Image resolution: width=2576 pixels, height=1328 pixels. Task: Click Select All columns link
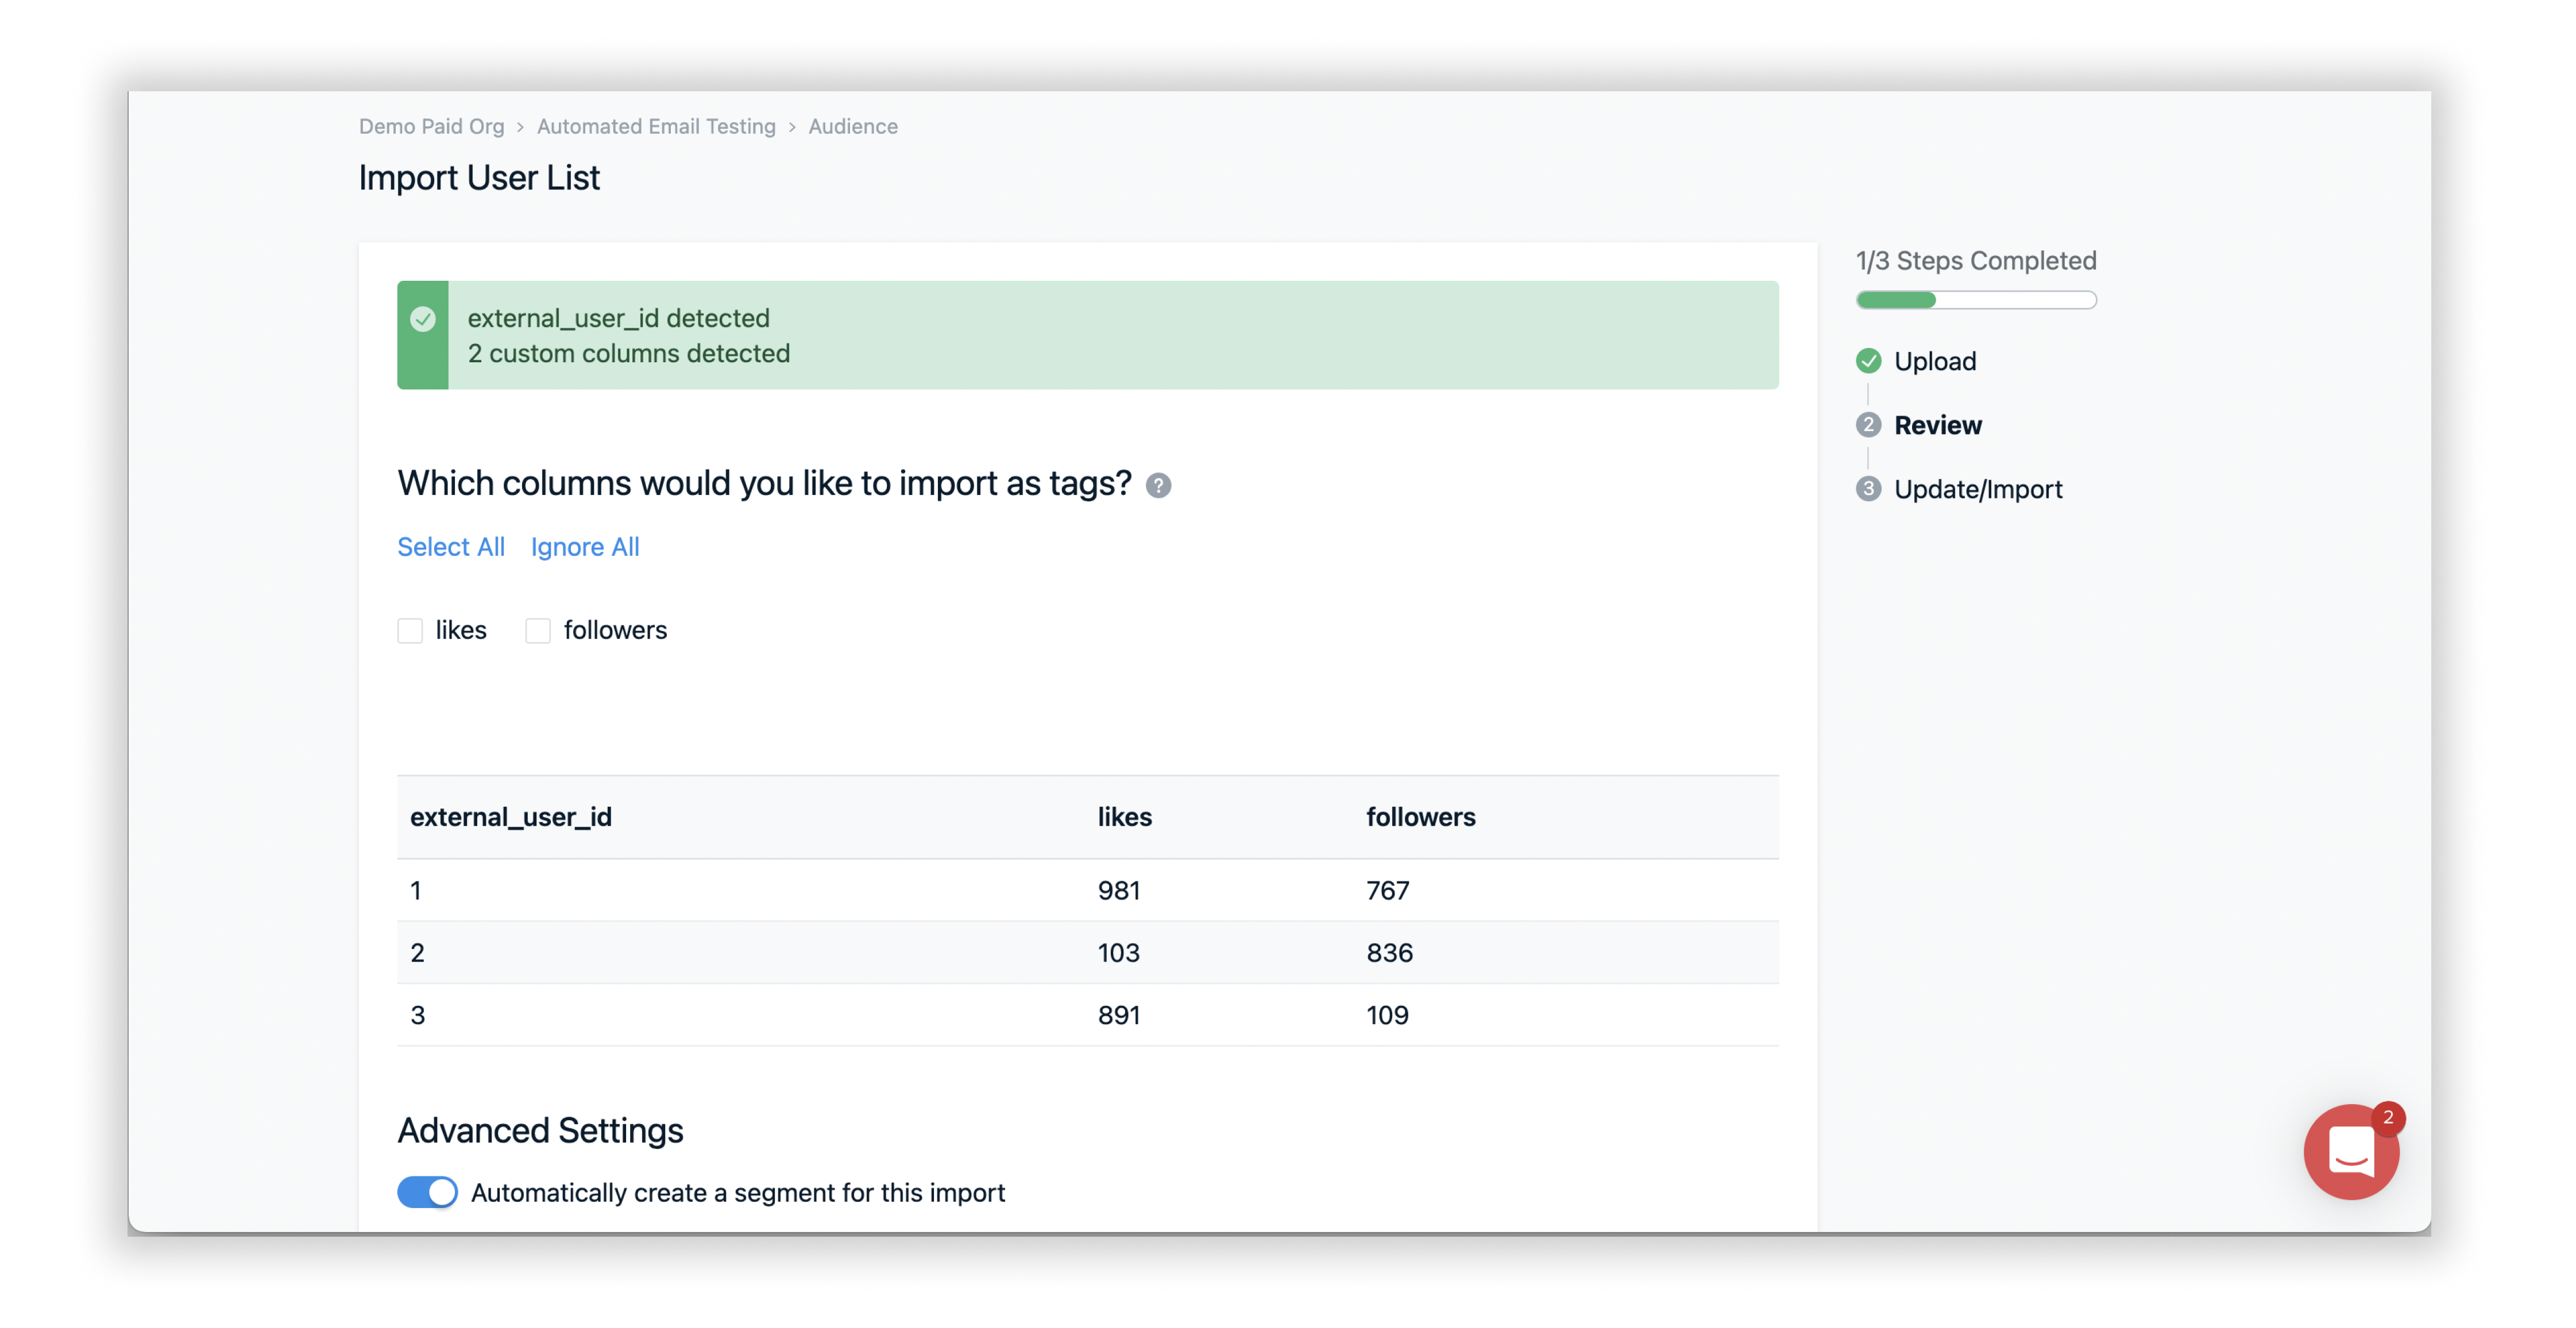coord(451,547)
